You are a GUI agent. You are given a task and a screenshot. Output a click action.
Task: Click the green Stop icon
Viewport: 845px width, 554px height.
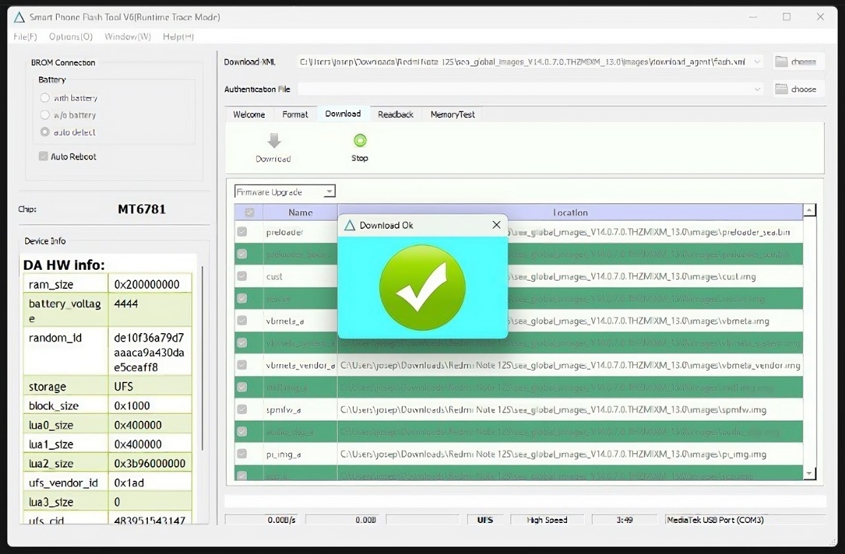pos(360,140)
